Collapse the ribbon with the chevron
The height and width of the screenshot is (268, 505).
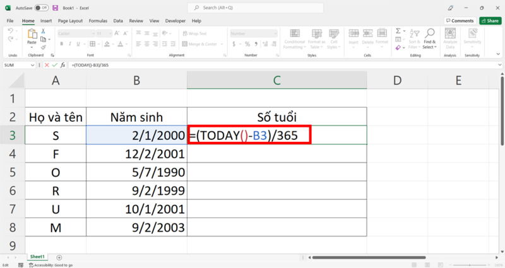click(x=498, y=54)
